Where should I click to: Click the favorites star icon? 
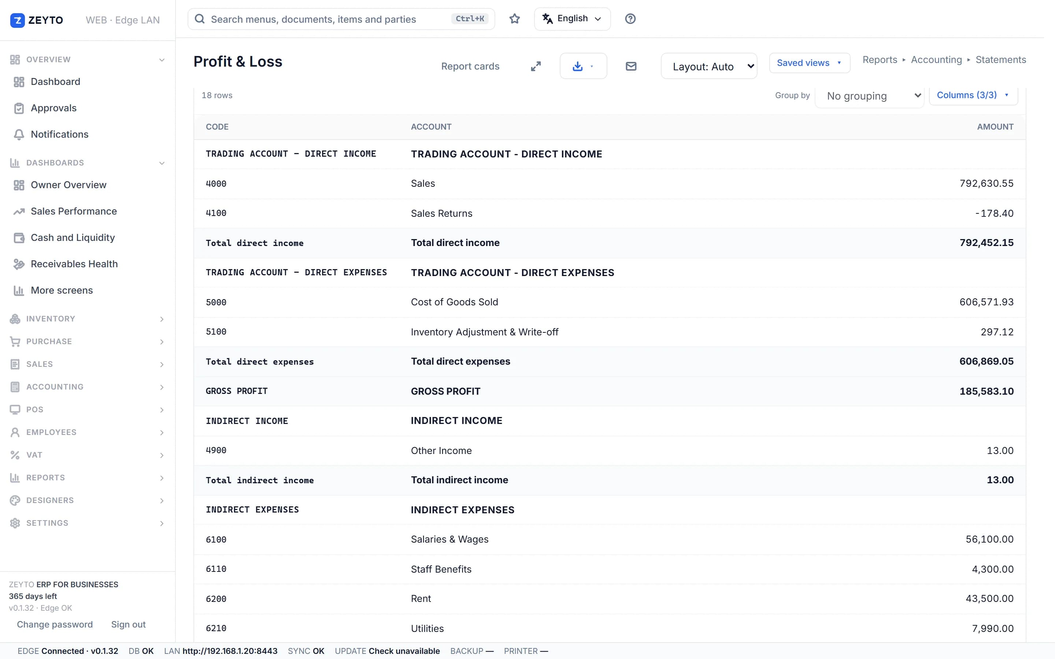(x=514, y=19)
